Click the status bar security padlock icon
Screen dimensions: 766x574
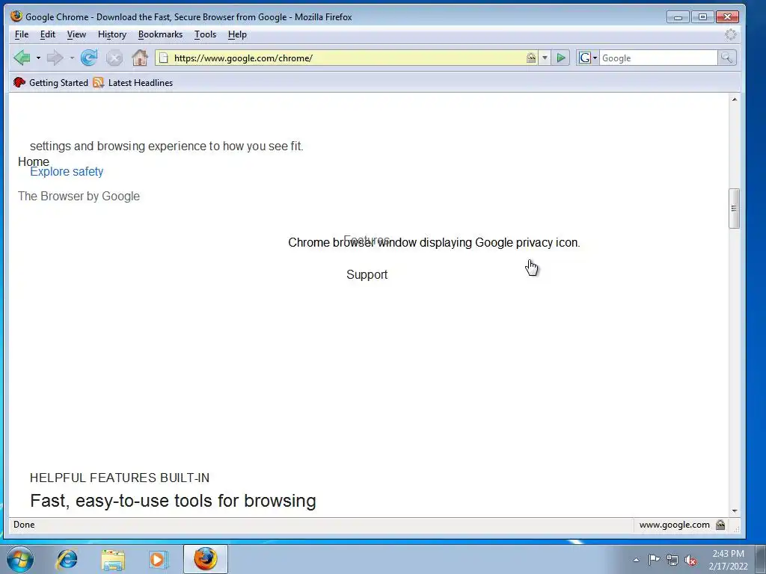click(x=720, y=525)
